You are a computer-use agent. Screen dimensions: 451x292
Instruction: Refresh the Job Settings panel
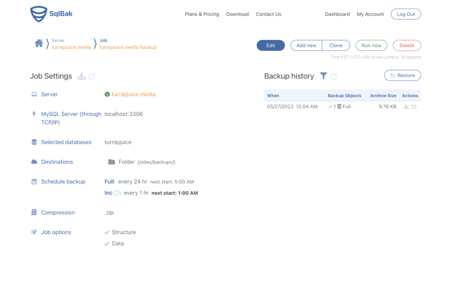91,76
